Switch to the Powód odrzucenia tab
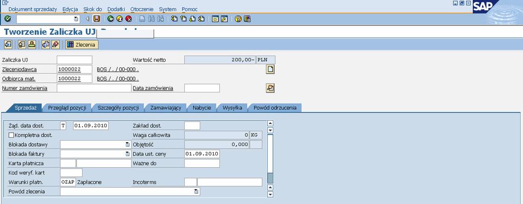Viewport: 523px width, 204px height. coord(275,108)
